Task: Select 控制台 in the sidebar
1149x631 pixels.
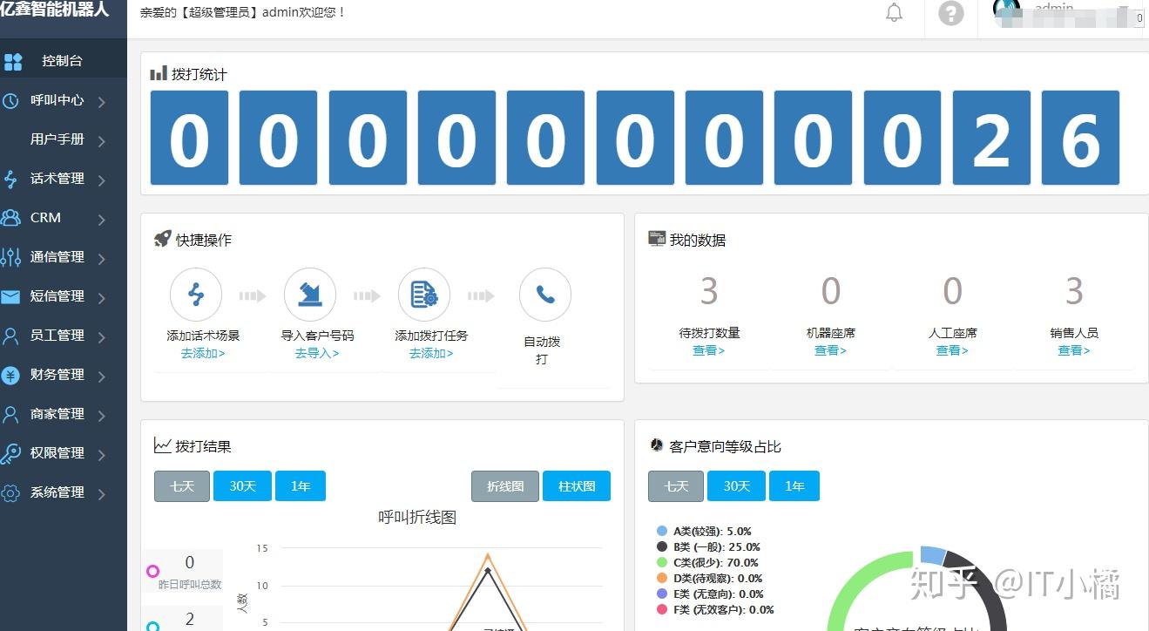Action: click(x=61, y=61)
